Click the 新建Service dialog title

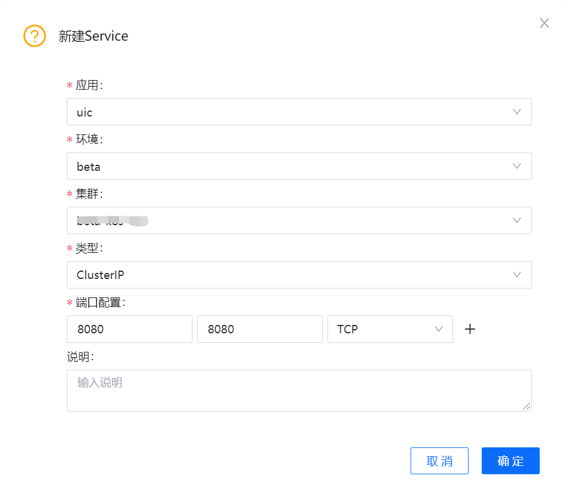coord(92,36)
